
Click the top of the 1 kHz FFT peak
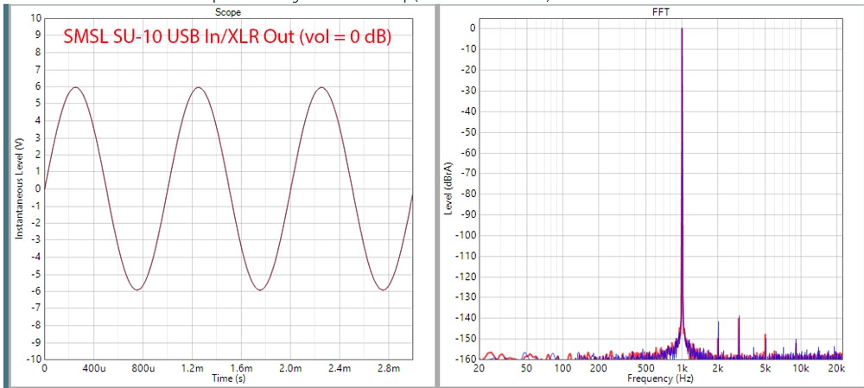click(x=682, y=29)
